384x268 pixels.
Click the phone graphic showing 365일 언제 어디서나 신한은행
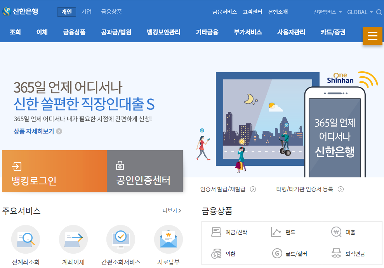[335, 132]
